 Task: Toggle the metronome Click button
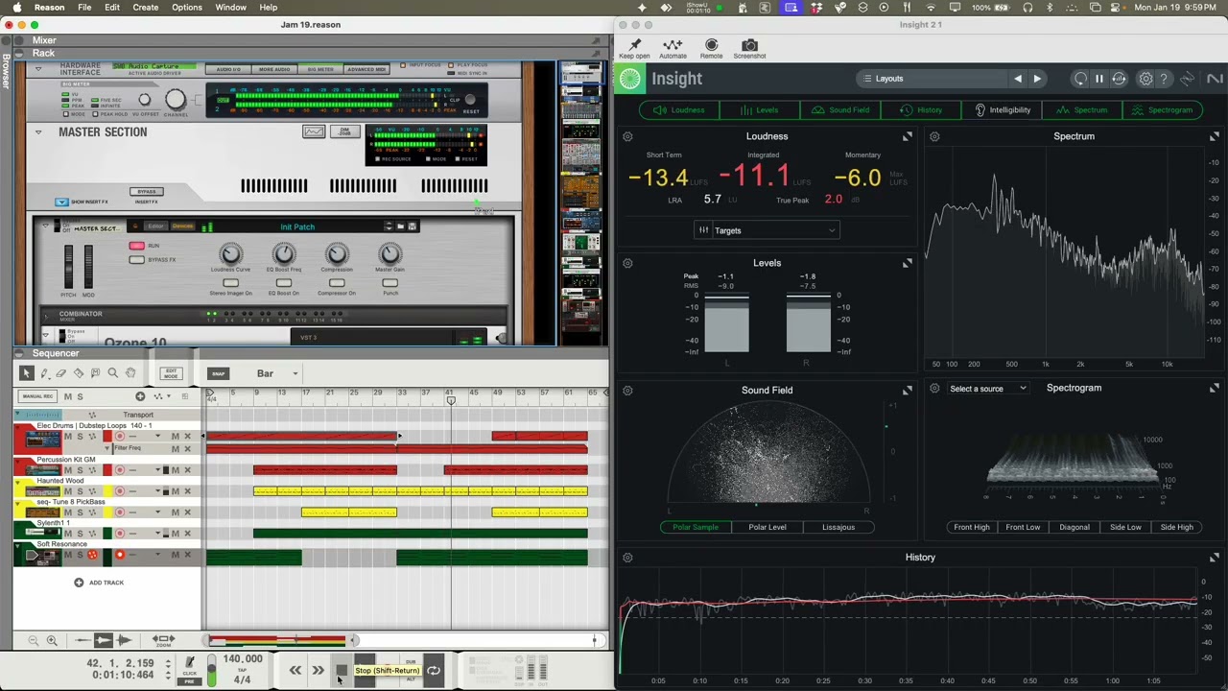pyautogui.click(x=190, y=663)
